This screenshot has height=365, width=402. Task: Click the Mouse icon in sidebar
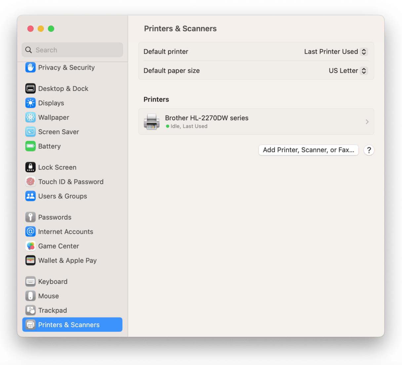tap(30, 296)
